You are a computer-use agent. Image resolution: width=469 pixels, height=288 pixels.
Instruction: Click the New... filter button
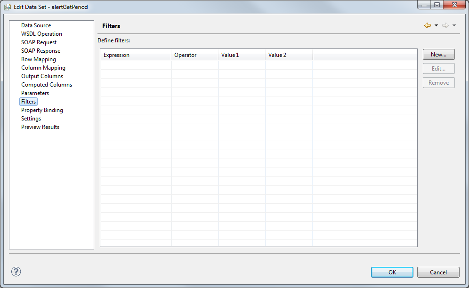(x=438, y=55)
